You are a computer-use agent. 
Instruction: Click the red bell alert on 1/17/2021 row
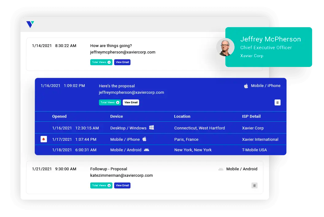click(44, 139)
